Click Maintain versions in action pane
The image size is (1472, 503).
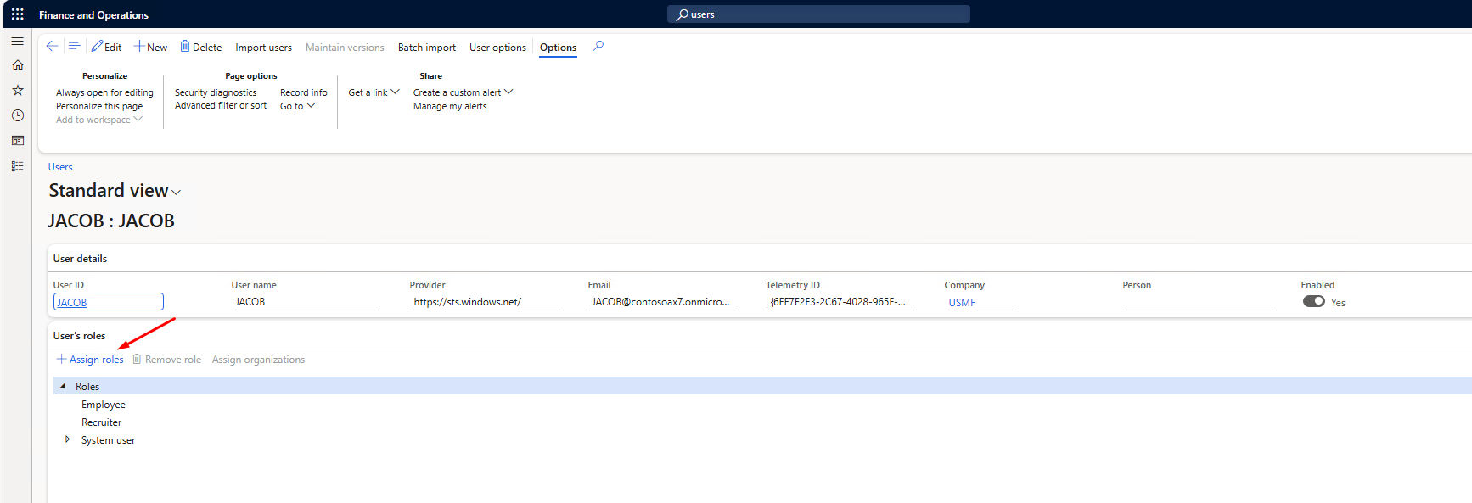(345, 48)
